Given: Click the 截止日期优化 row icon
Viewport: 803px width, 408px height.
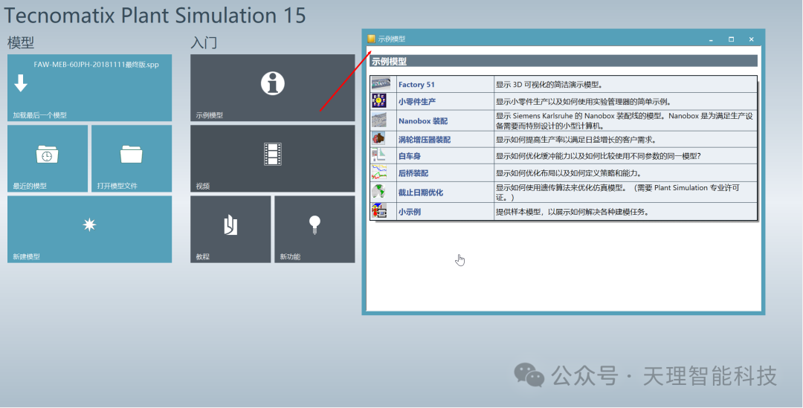Looking at the screenshot, I should [378, 192].
